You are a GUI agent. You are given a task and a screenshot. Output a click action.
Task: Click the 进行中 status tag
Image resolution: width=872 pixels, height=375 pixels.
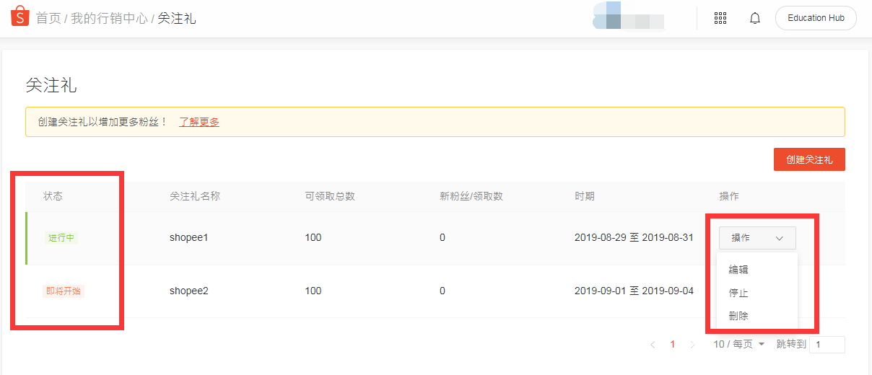click(61, 238)
